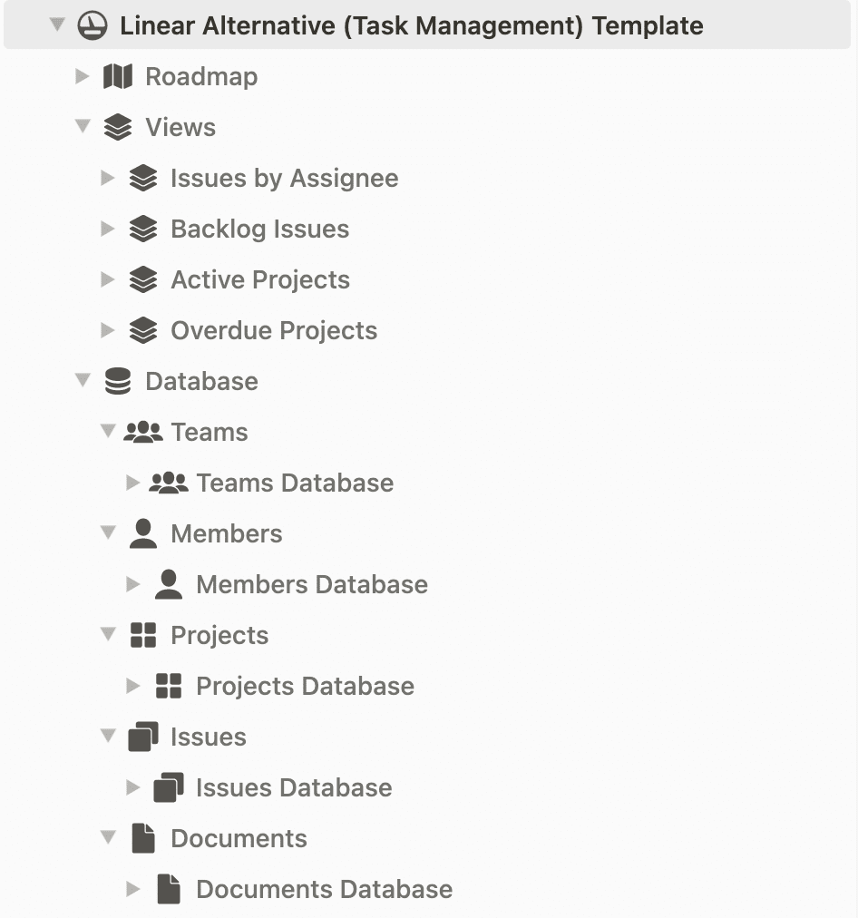
Task: Click the Issues stacked-squares icon
Action: (142, 737)
